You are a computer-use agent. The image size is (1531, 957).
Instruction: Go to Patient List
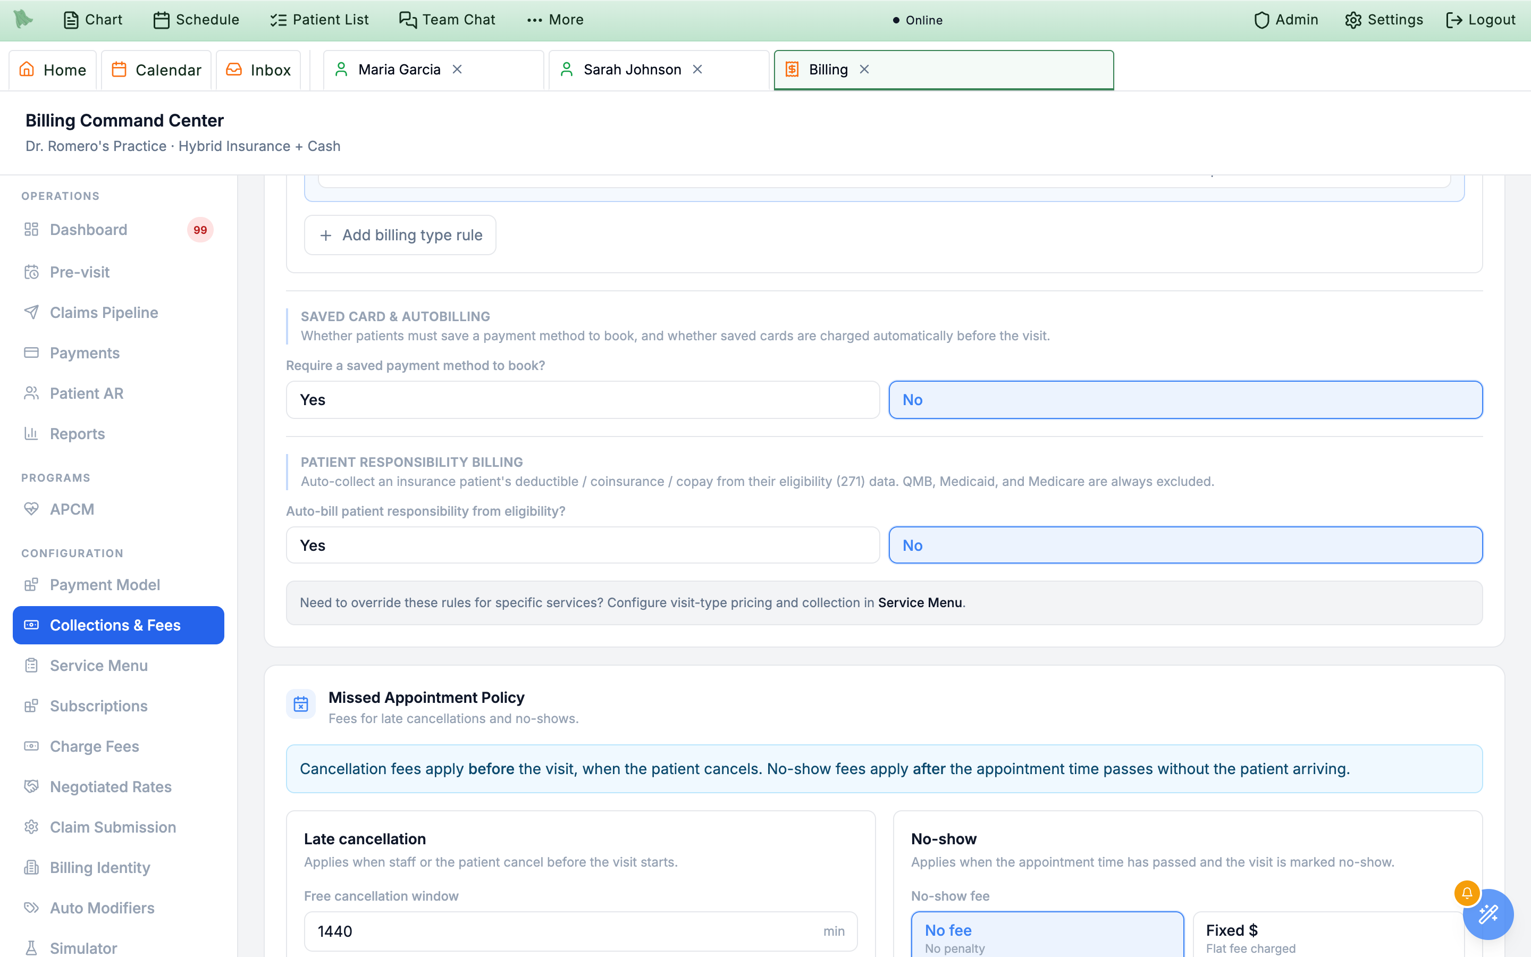tap(319, 20)
